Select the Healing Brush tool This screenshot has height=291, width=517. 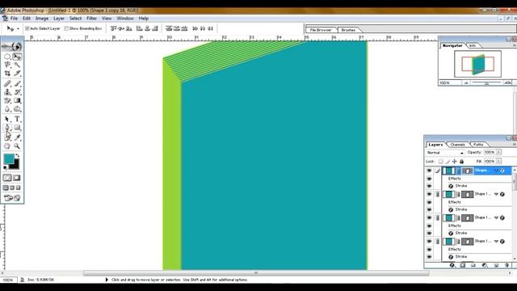7,84
